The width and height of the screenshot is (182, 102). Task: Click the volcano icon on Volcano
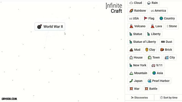point(131,26)
